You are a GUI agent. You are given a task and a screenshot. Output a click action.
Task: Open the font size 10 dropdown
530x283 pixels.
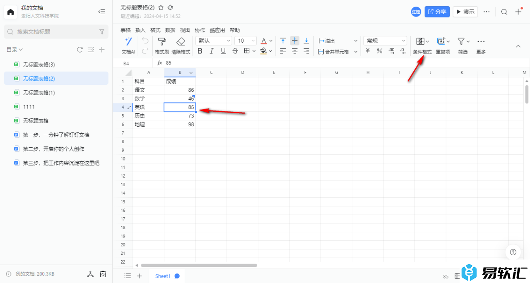[x=246, y=41]
